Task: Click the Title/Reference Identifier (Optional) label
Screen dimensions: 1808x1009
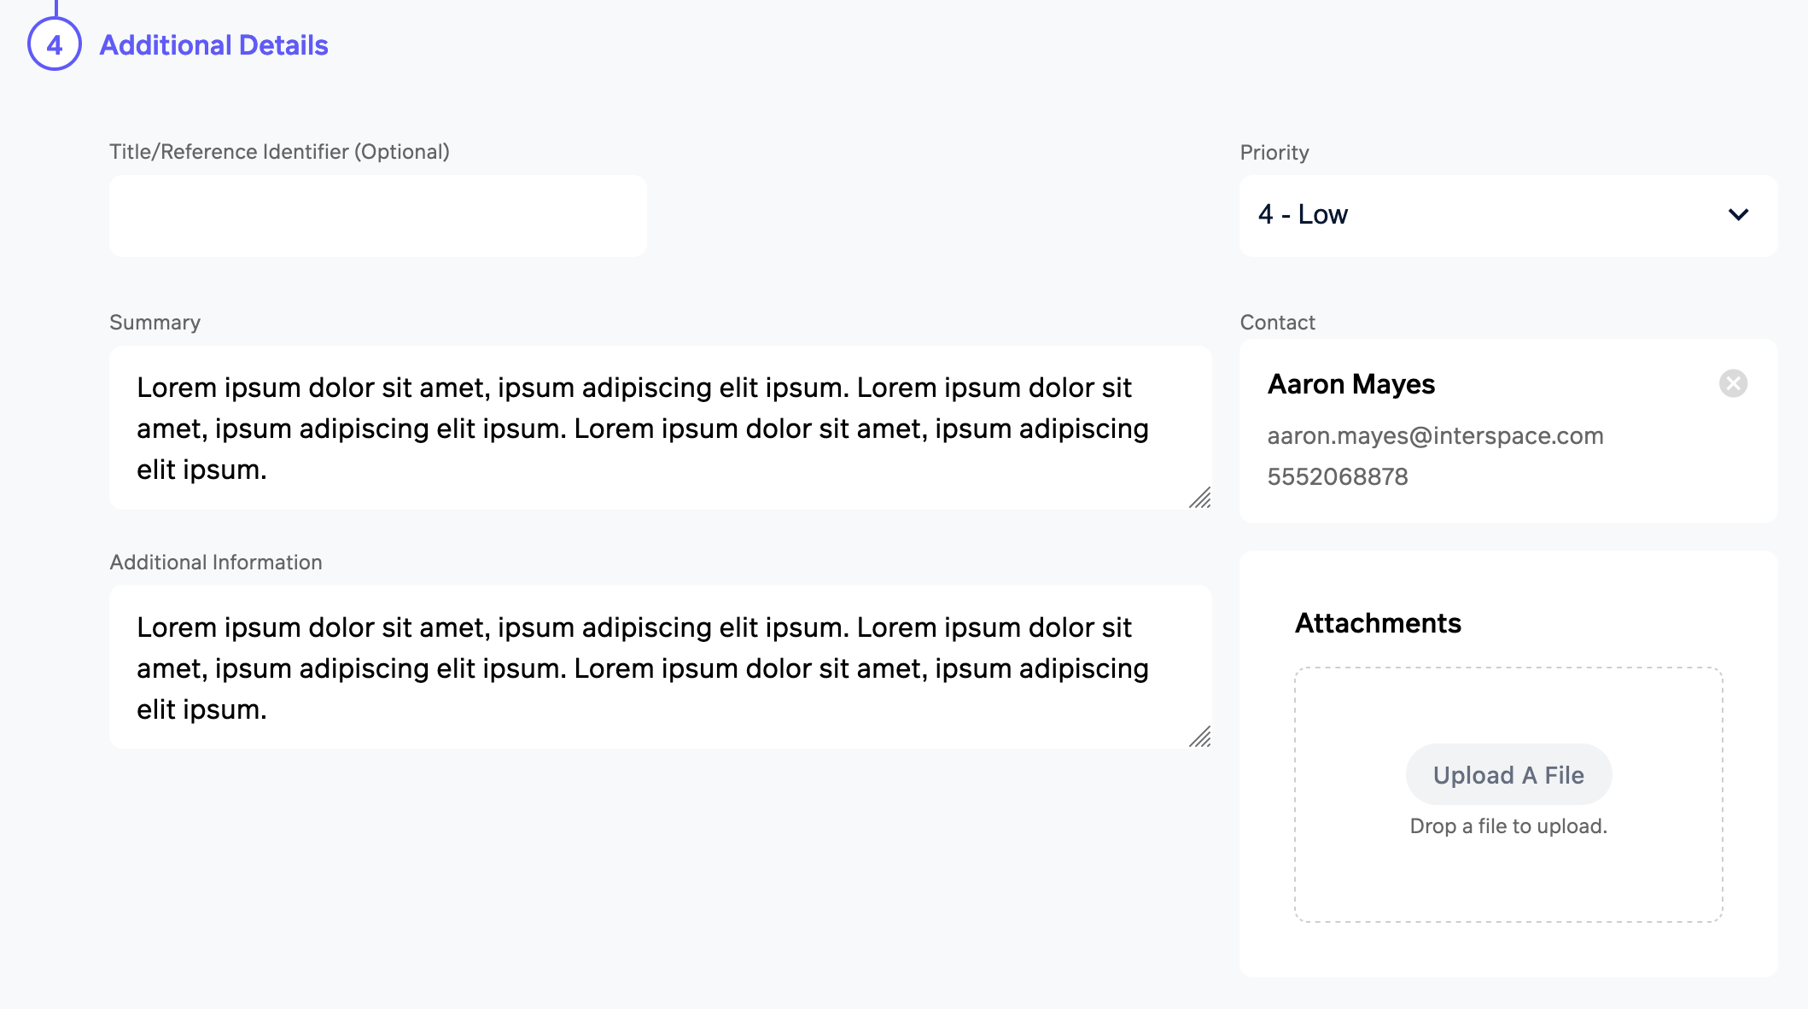Action: click(279, 152)
